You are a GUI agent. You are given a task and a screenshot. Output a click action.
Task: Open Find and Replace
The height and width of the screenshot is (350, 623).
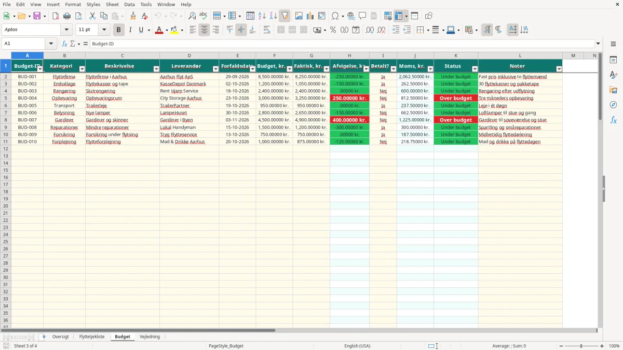click(x=192, y=16)
